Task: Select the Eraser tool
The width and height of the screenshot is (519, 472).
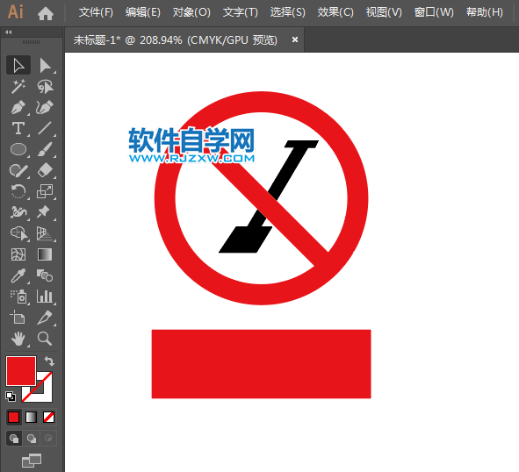Action: (x=45, y=170)
